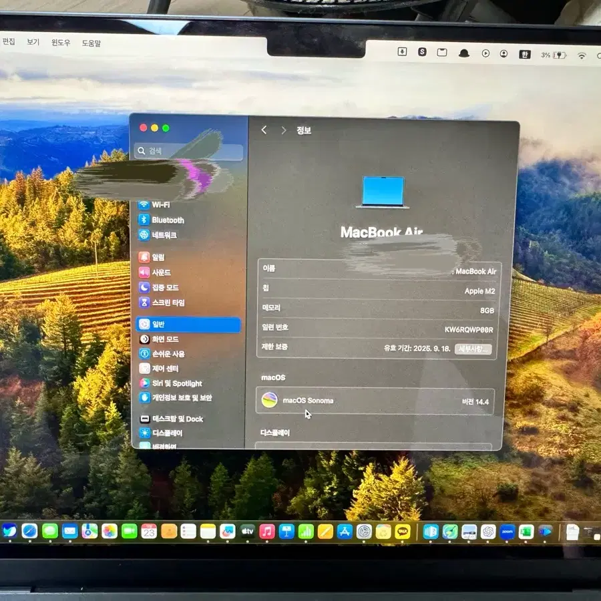Open FaceTime from the Dock
Viewport: 601px width, 601px height.
coord(129,532)
